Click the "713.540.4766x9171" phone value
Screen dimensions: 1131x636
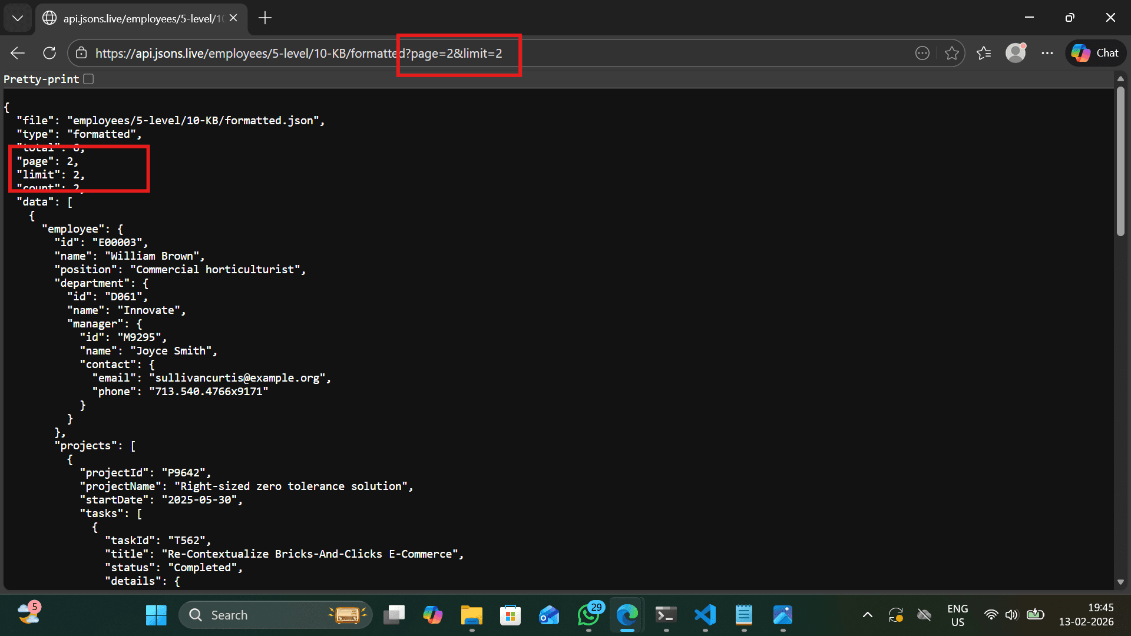coord(209,392)
